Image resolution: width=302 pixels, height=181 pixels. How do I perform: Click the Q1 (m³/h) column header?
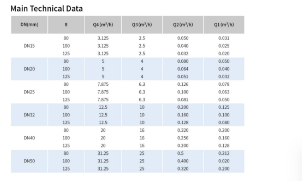pos(224,25)
